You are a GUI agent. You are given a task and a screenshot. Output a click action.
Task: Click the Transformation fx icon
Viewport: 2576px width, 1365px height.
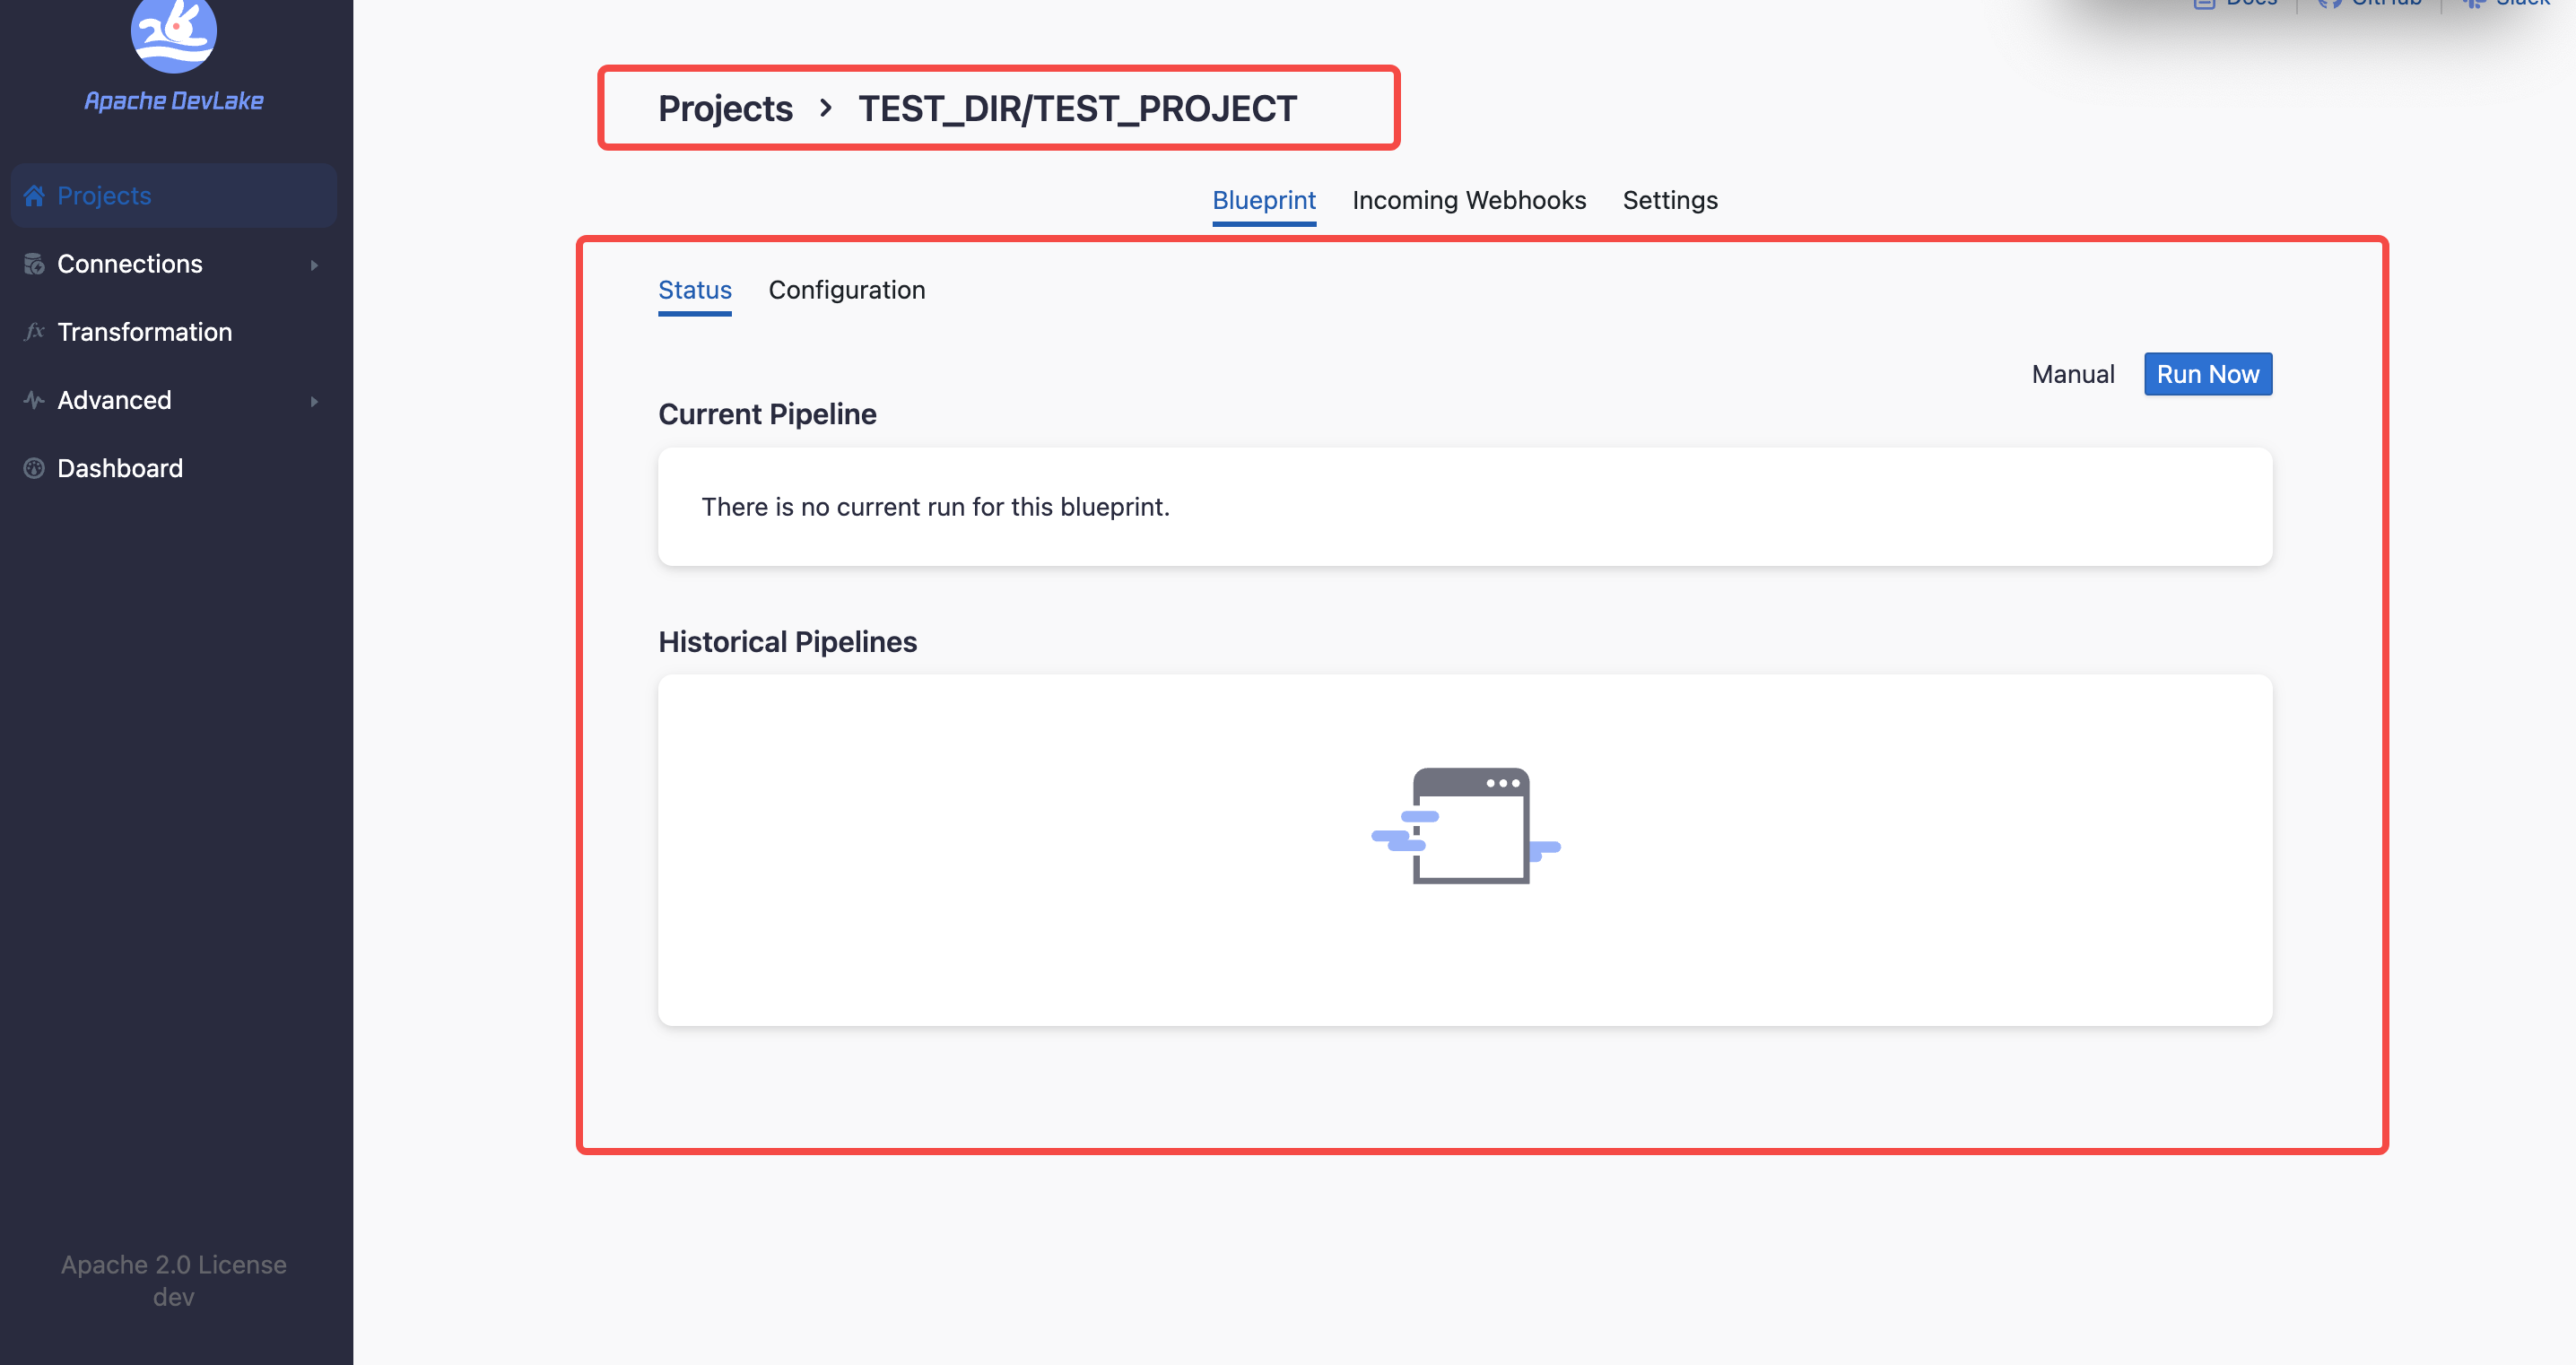[x=34, y=332]
